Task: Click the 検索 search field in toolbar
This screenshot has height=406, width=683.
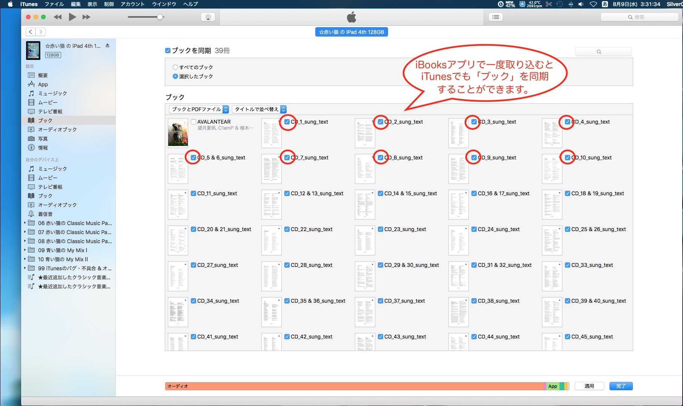Action: point(639,17)
